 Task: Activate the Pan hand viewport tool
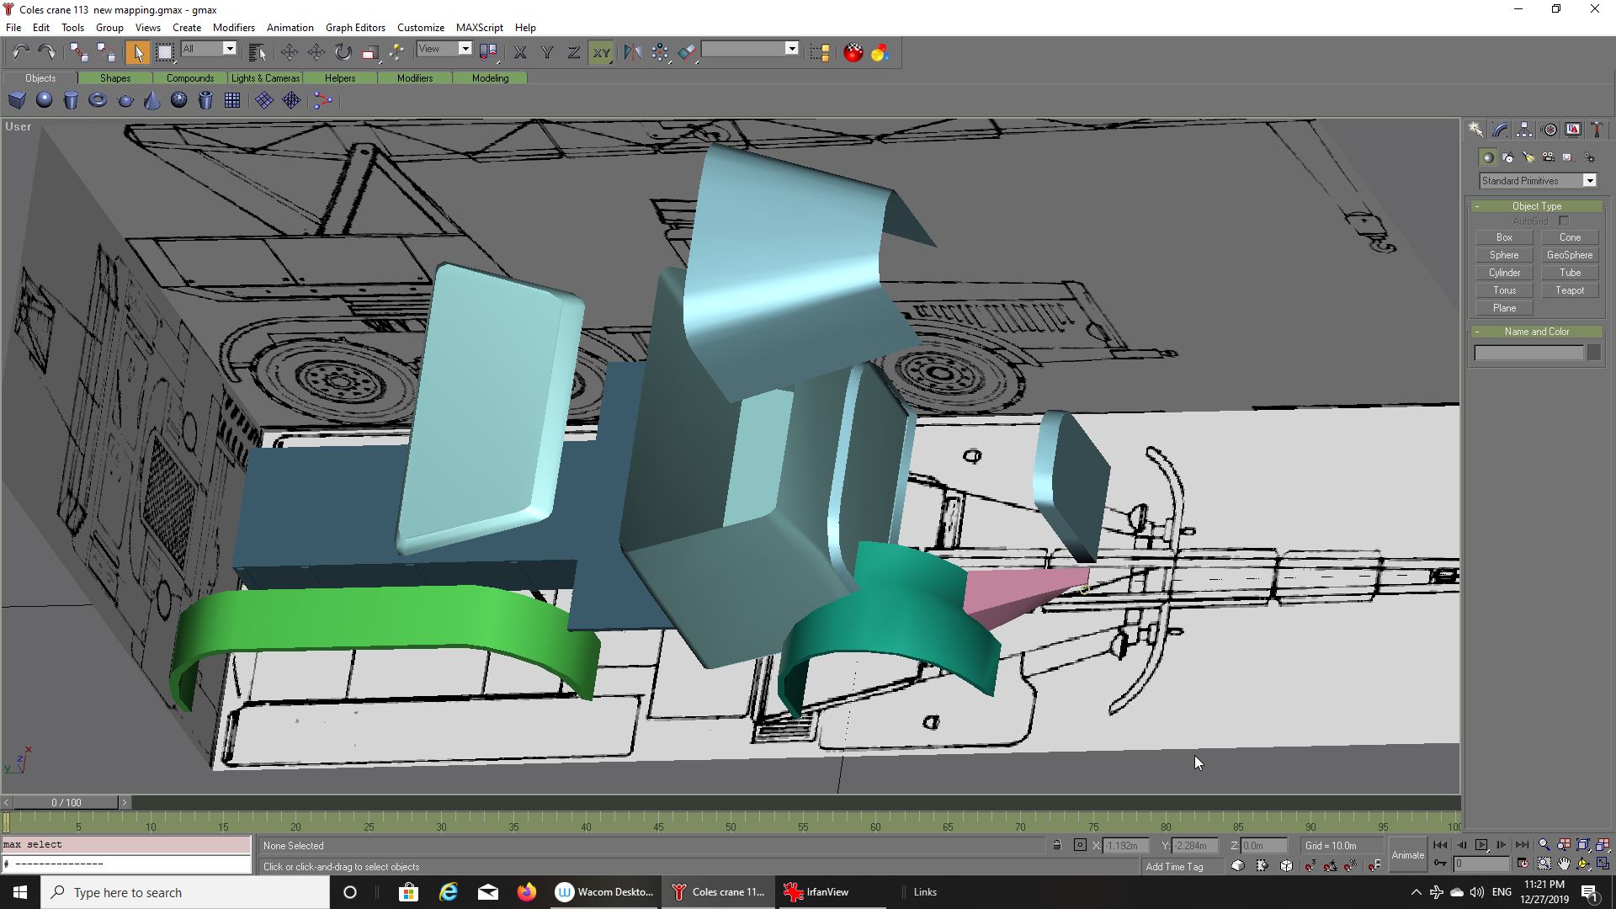(x=1564, y=864)
